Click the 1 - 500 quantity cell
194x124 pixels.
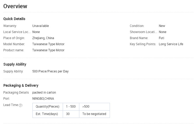71,107
